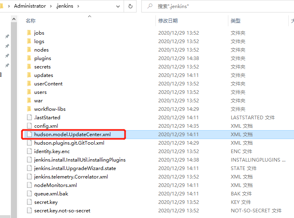Expand the address bar history dropdown
This screenshot has height=218, width=294.
pos(118,6)
